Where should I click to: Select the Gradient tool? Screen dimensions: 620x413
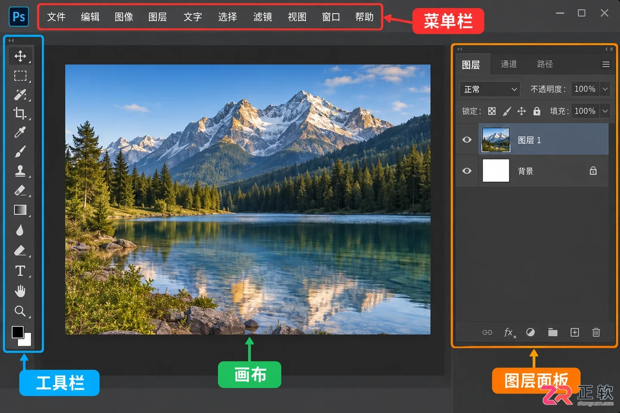pyautogui.click(x=20, y=210)
